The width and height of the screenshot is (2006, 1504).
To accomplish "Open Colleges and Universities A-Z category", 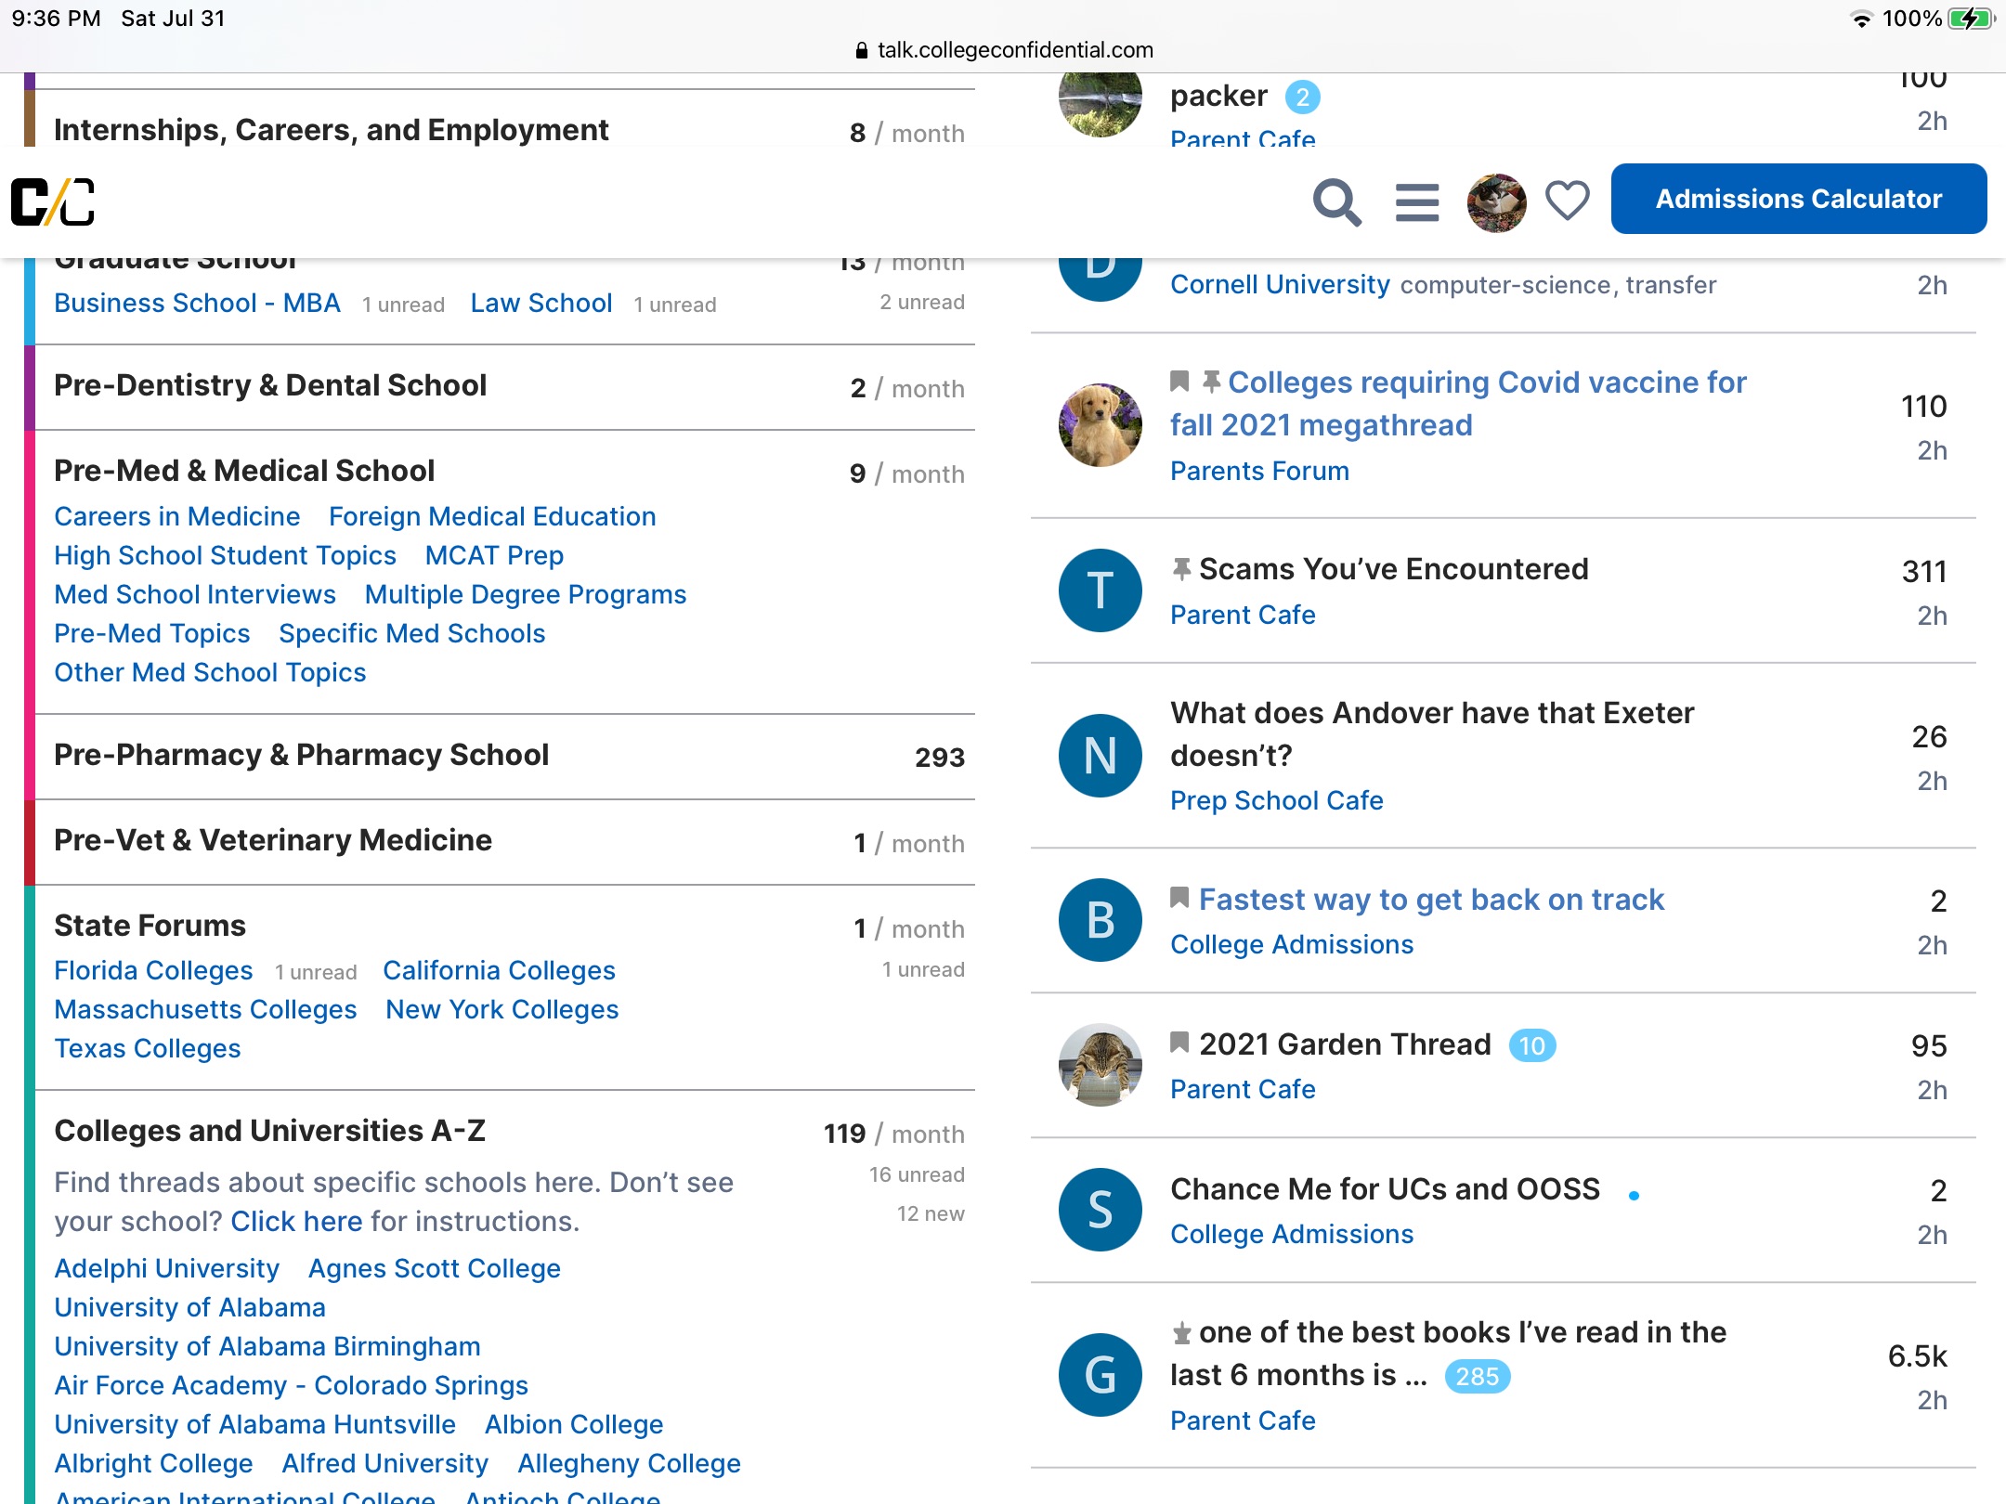I will pyautogui.click(x=269, y=1131).
